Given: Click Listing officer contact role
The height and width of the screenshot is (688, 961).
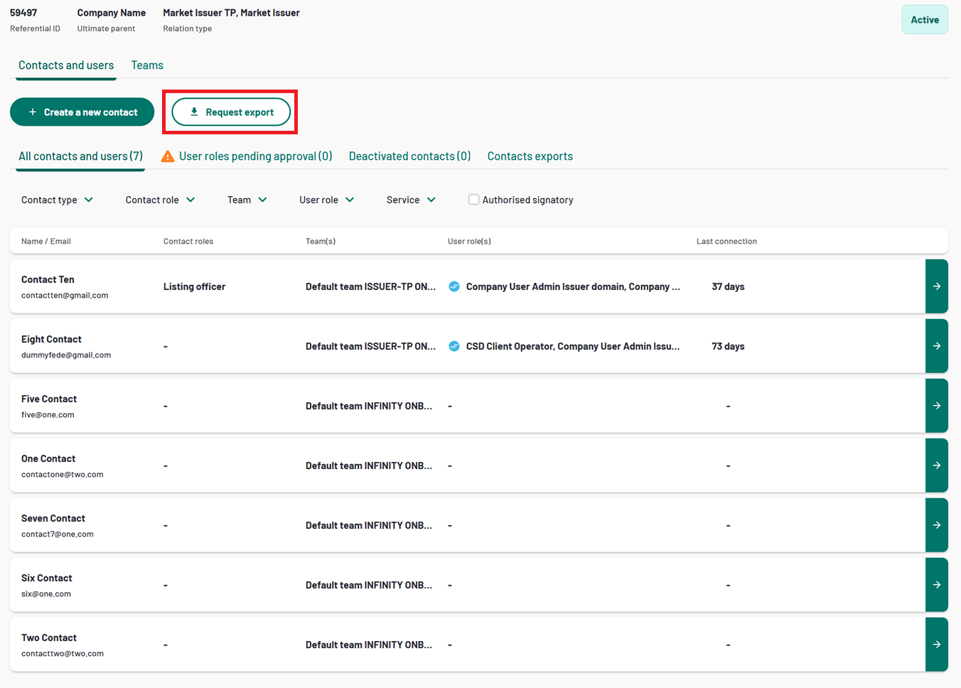Looking at the screenshot, I should 194,287.
